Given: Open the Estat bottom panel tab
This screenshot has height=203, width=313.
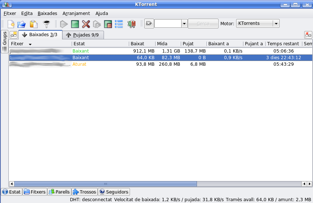Looking at the screenshot, I should 12,192.
